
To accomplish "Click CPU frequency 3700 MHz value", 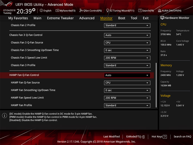I will pos(166,34).
